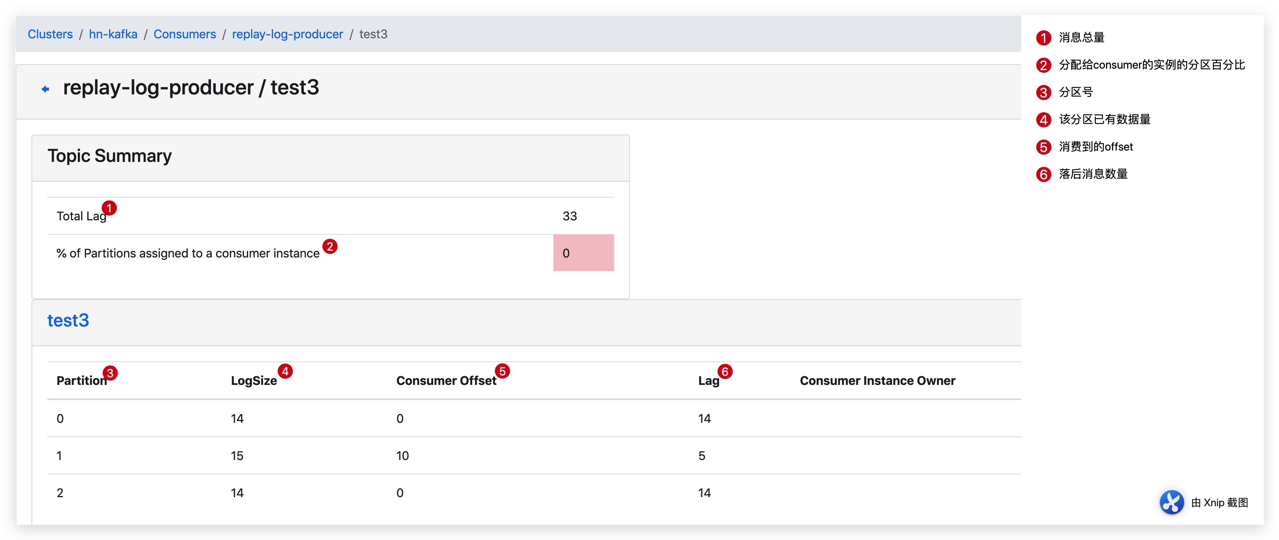Click the Consumer Instance Owner column header
The height and width of the screenshot is (540, 1279).
tap(877, 380)
